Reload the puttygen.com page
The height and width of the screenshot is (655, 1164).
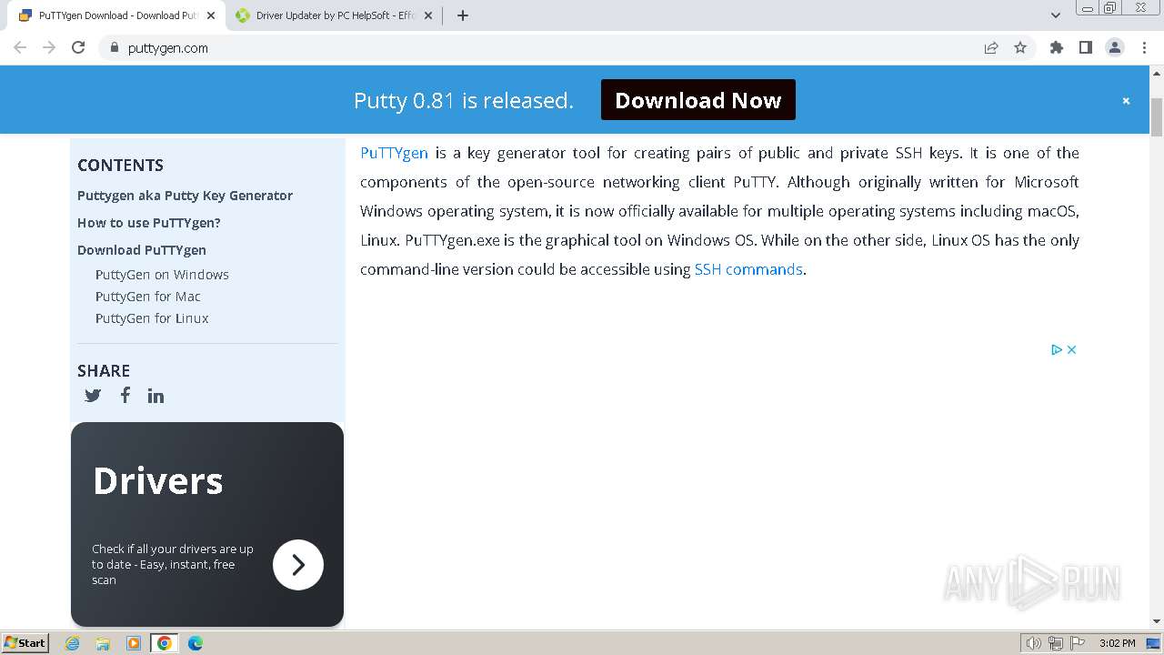(x=78, y=47)
